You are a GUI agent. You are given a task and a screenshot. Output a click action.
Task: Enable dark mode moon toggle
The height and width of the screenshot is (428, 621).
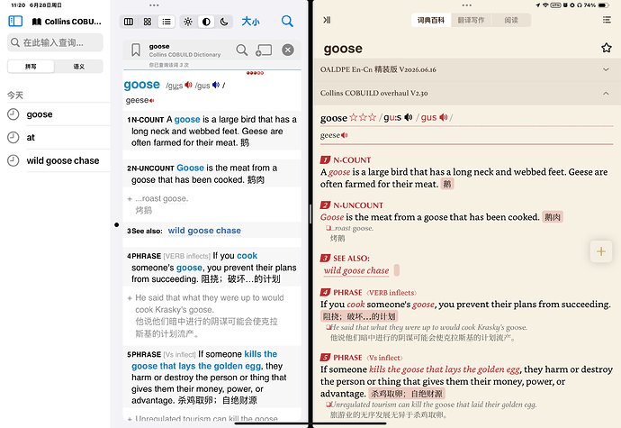[224, 22]
